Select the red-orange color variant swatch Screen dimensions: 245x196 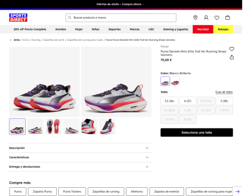(175, 81)
